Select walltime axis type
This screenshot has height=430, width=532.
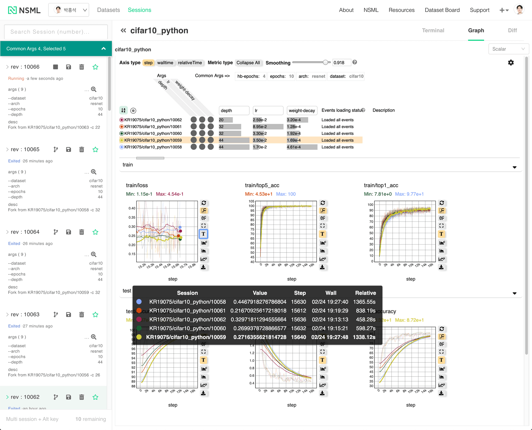[x=165, y=63]
